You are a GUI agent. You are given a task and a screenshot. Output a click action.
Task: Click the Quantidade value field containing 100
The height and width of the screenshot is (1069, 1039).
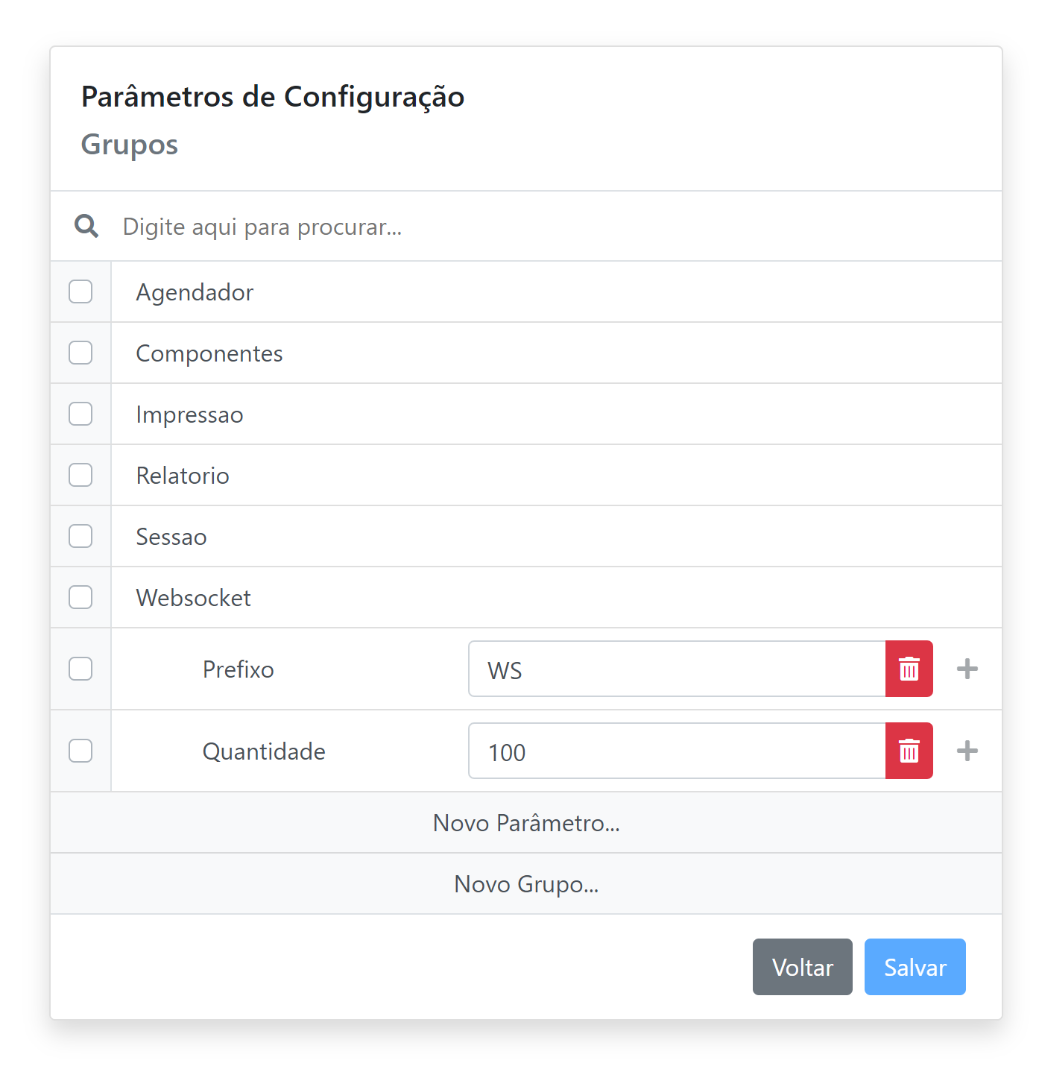tap(677, 751)
